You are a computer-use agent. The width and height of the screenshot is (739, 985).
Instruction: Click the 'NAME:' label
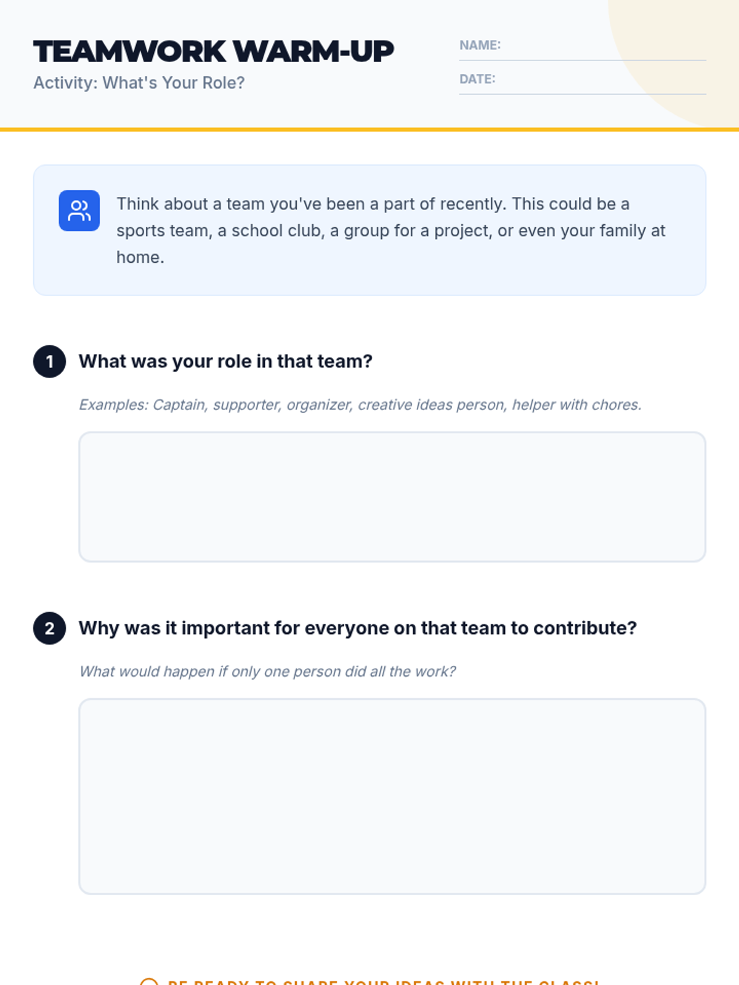[480, 46]
